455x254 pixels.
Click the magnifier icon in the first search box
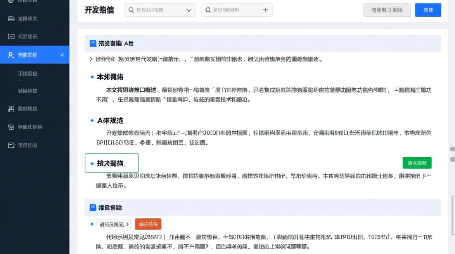131,10
